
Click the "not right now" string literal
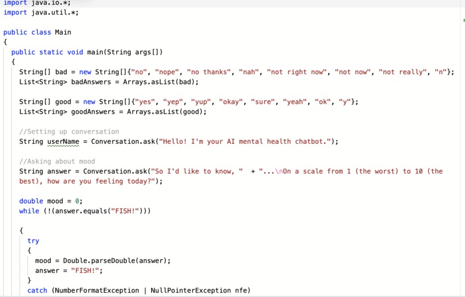297,72
